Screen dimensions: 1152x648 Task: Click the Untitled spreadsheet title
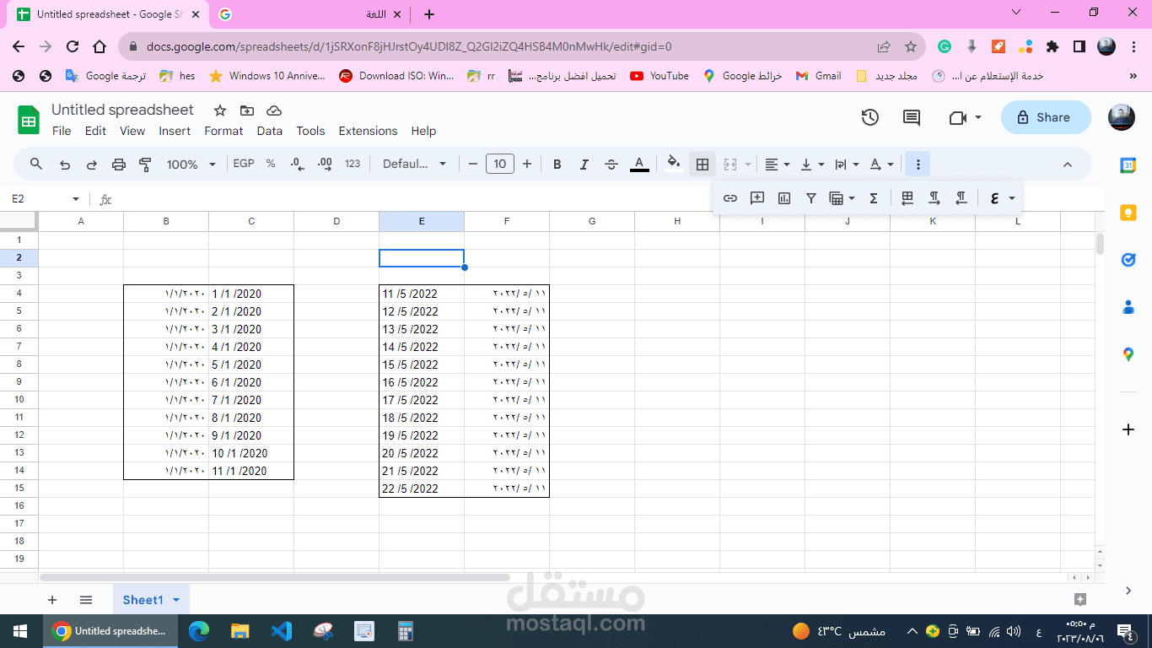coord(122,110)
